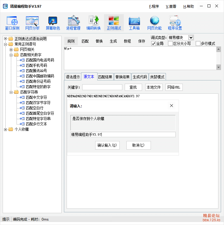The width and height of the screenshot is (224, 225).
Task: Collapse the 匹配相关数字 tree node
Action: click(x=11, y=55)
